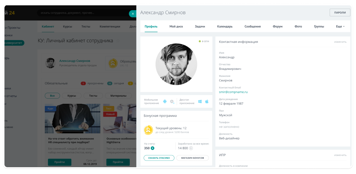Open the App Store mobile app icon
356x174 pixels.
click(x=172, y=101)
